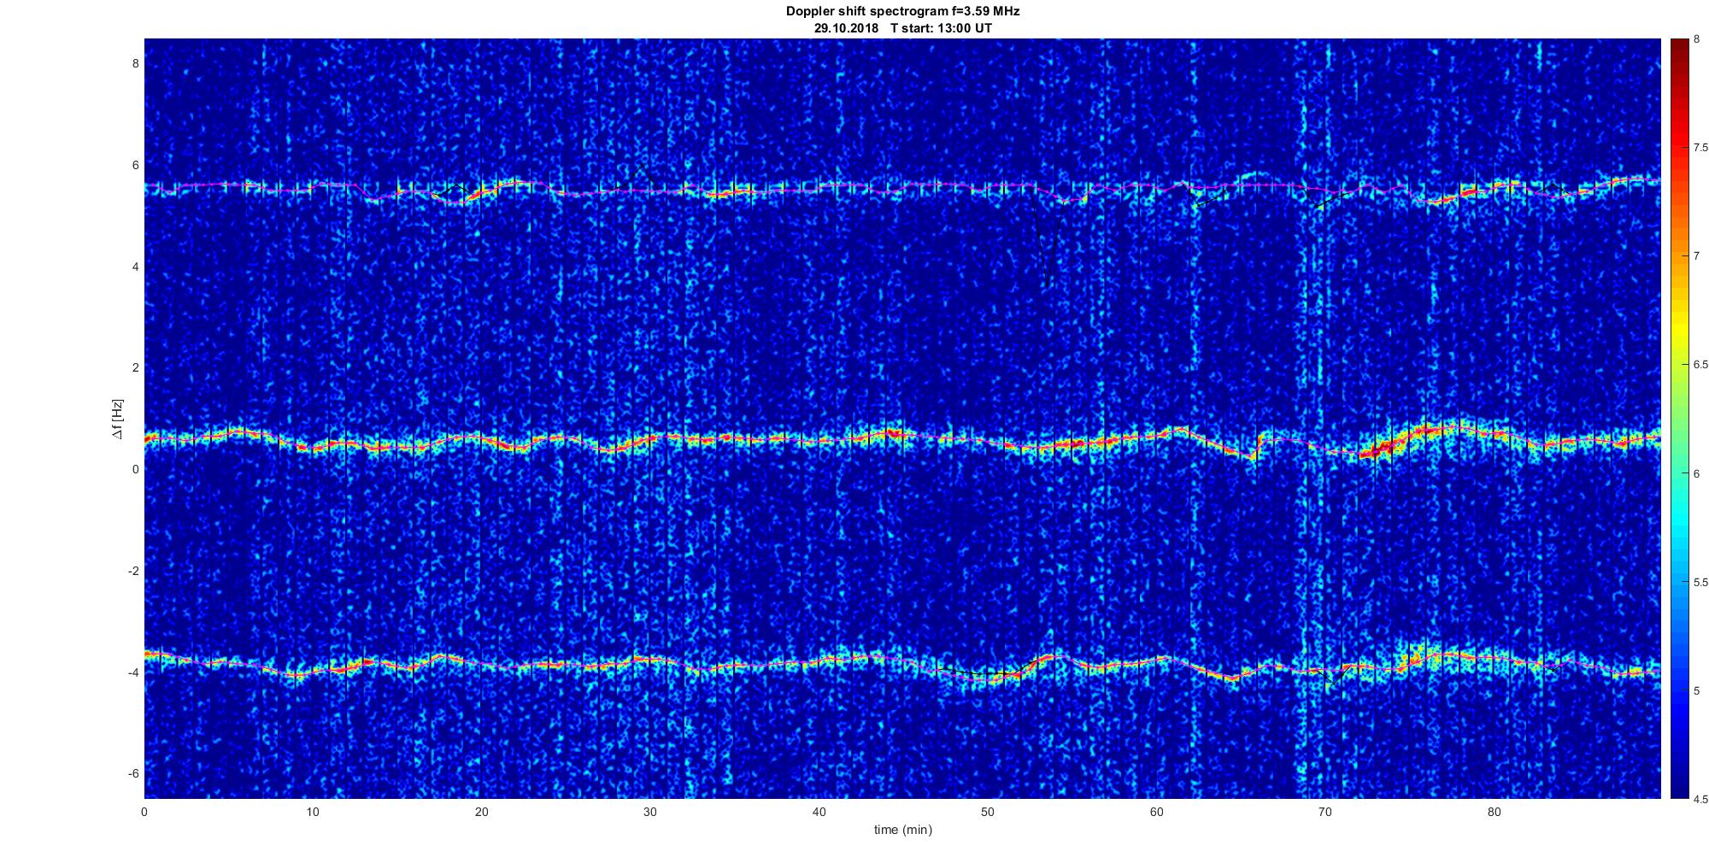This screenshot has width=1709, height=857.
Task: Click x-axis tick label '50'
Action: 988,812
